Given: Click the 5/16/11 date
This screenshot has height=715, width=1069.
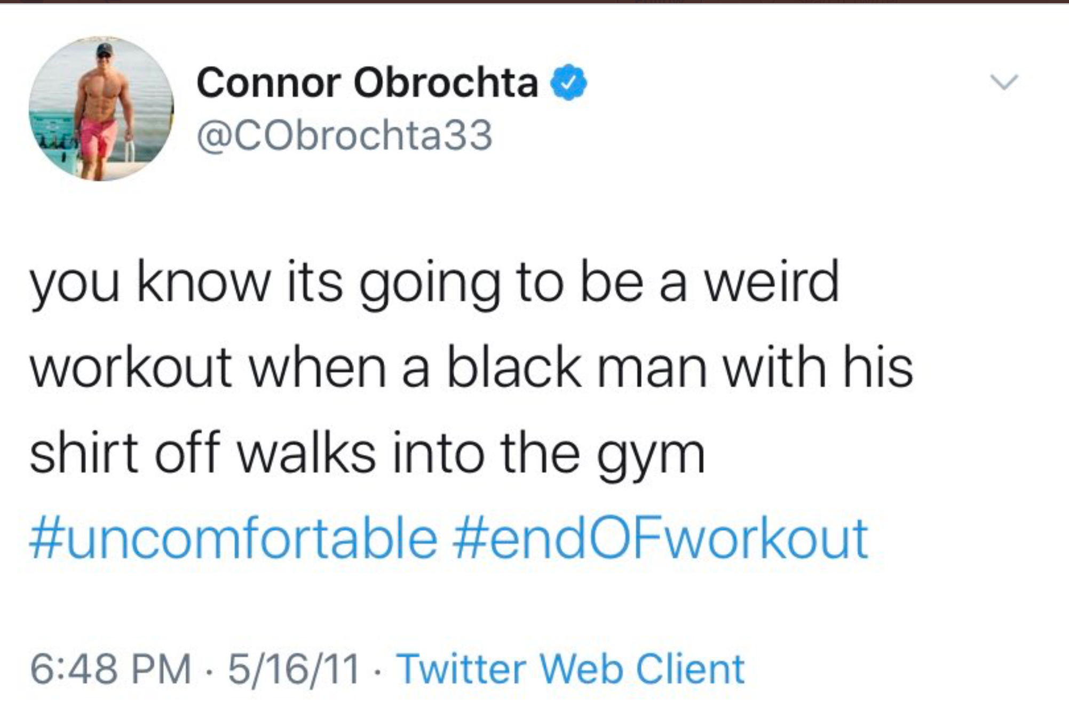Looking at the screenshot, I should [x=294, y=669].
